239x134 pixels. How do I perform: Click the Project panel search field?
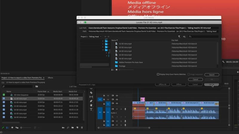tap(17, 86)
